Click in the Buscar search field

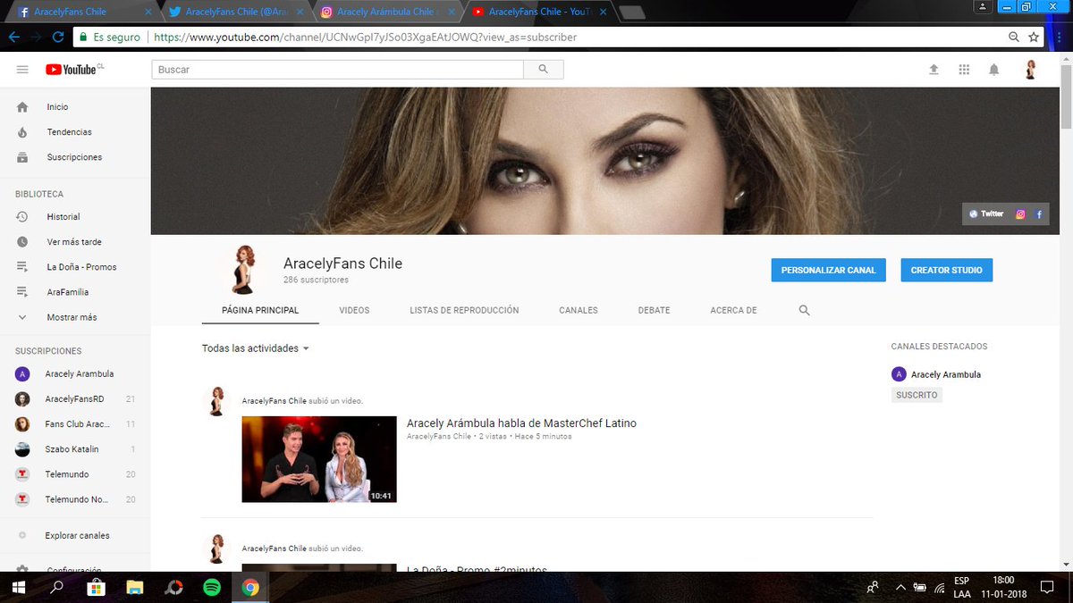337,70
